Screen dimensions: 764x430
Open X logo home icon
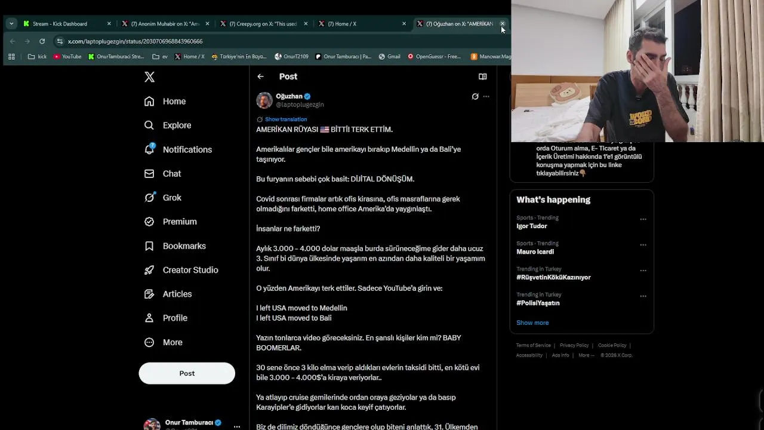pyautogui.click(x=149, y=76)
